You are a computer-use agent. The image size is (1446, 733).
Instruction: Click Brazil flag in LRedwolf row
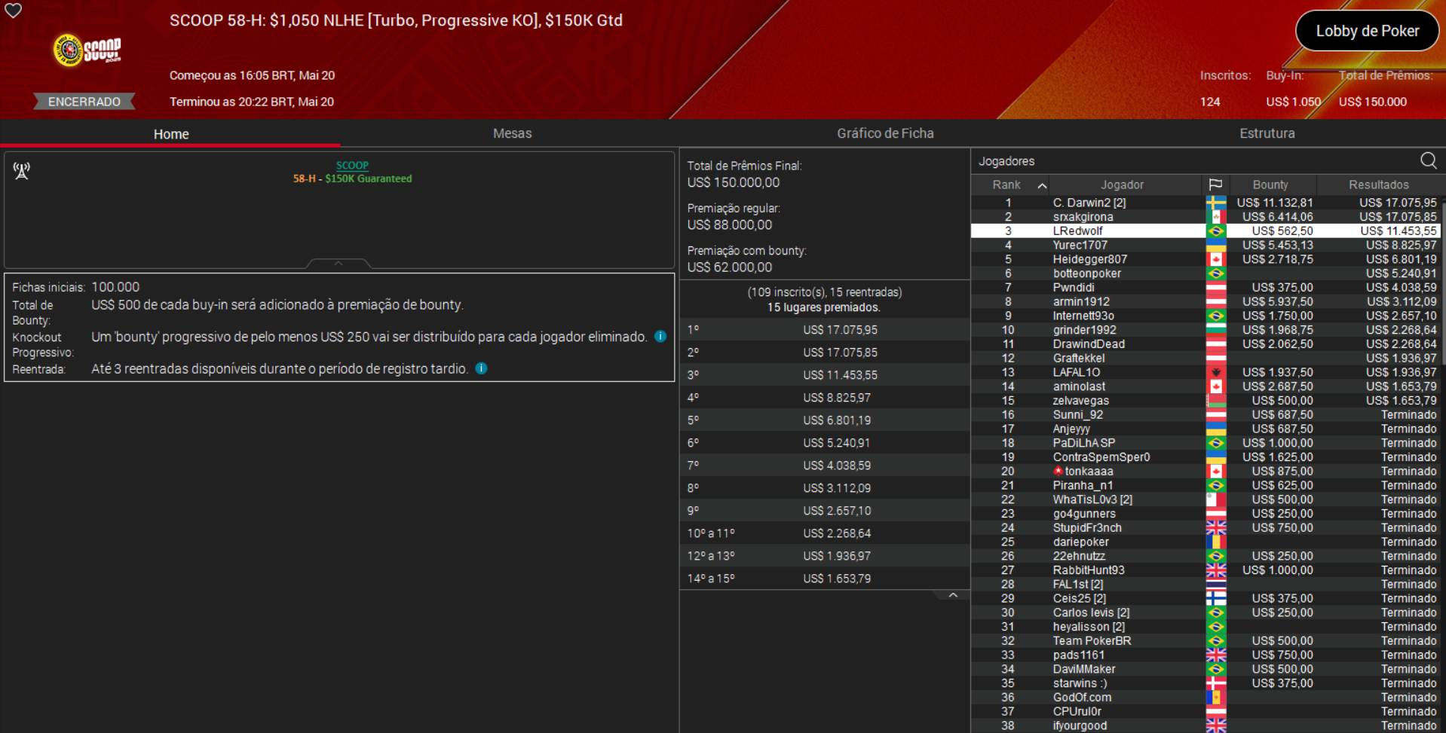1215,231
